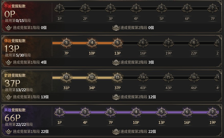The width and height of the screenshot is (224, 138).
Task: Select the 傳說 node 5 at 13P
Action: coord(117,43)
